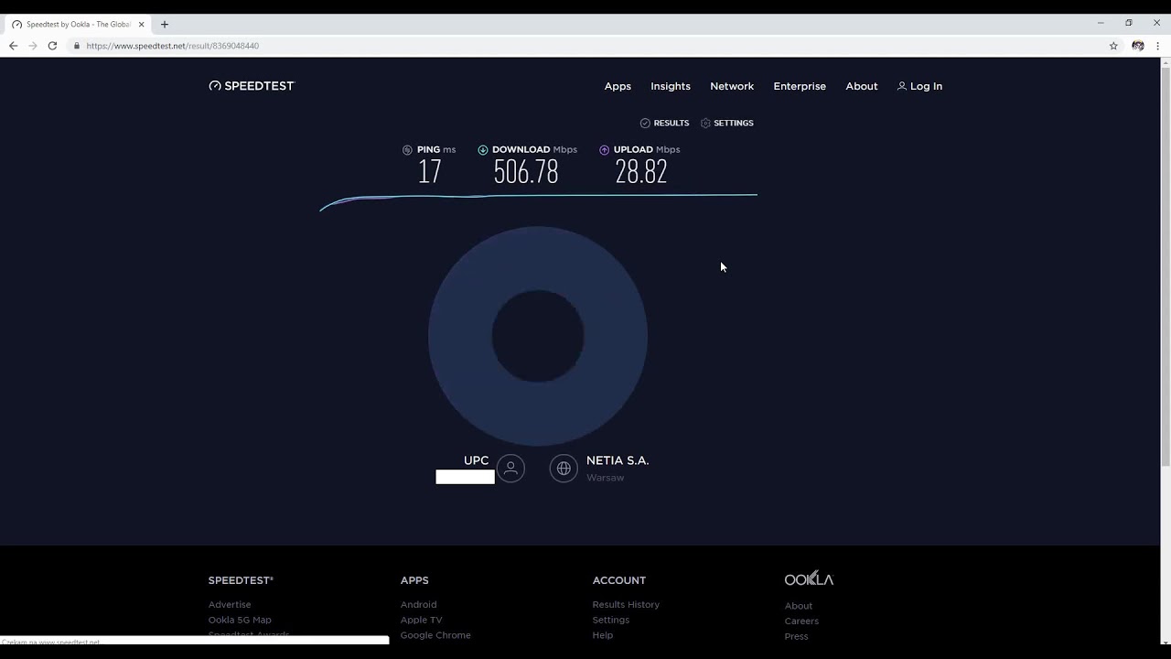Click the site padlock icon

[x=77, y=46]
